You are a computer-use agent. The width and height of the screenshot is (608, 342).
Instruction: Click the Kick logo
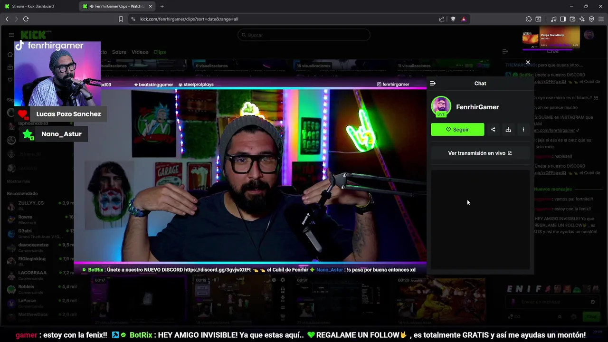click(x=34, y=35)
